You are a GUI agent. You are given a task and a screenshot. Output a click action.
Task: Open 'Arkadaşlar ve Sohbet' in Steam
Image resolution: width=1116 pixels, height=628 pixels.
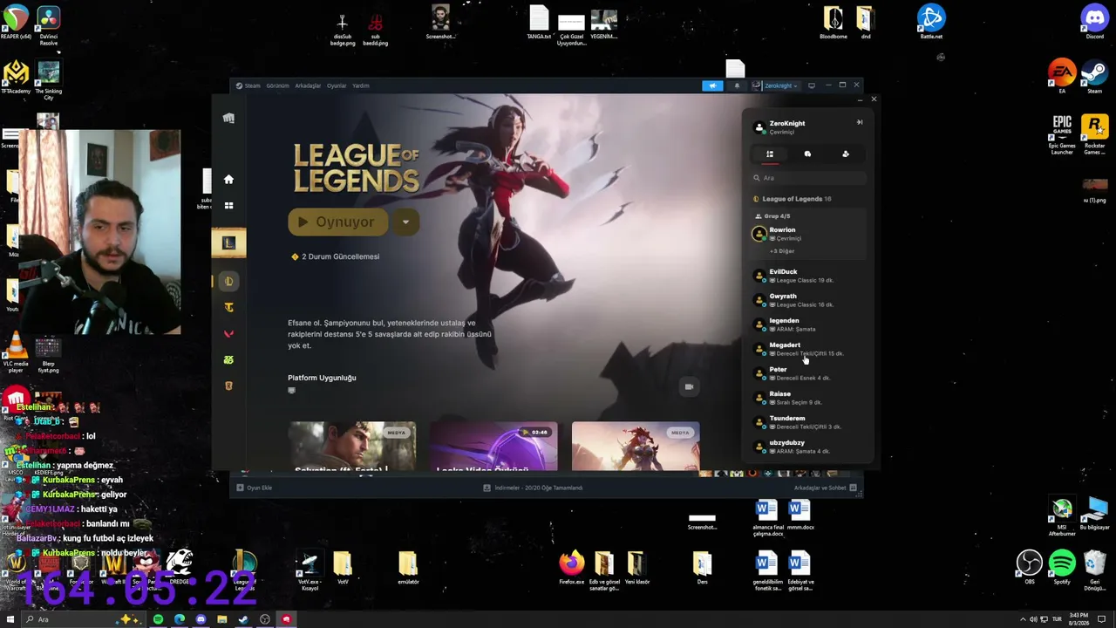(826, 488)
